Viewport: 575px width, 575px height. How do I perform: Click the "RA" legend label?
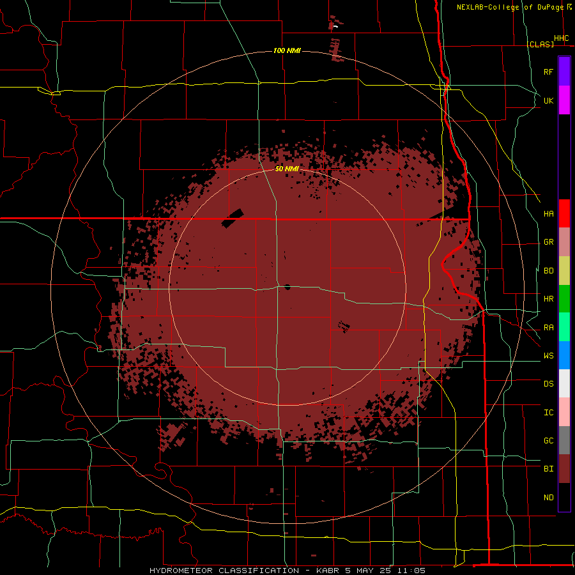point(548,328)
